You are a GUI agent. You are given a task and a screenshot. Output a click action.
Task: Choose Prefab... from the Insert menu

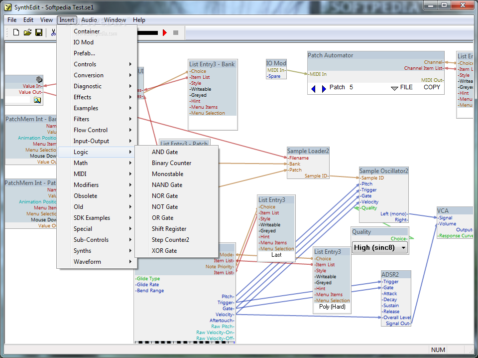click(x=97, y=53)
